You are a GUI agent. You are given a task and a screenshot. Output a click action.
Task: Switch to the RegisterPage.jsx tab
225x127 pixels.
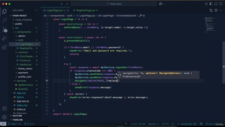85,10
